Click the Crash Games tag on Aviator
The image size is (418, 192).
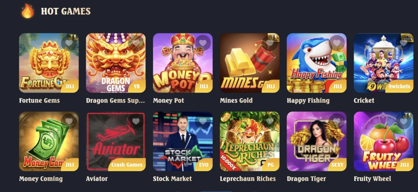(127, 165)
